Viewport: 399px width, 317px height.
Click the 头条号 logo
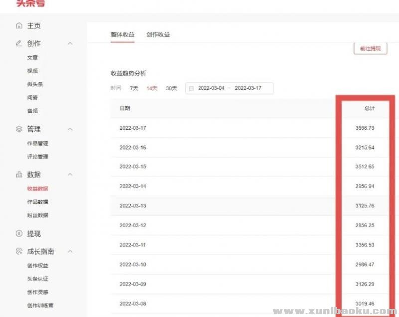(x=30, y=3)
